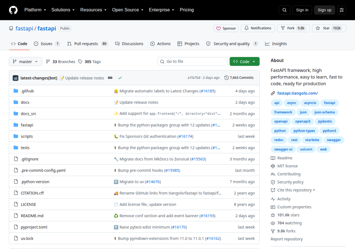Open the README.md file
Viewport: 355px width, 249px height.
click(32, 216)
